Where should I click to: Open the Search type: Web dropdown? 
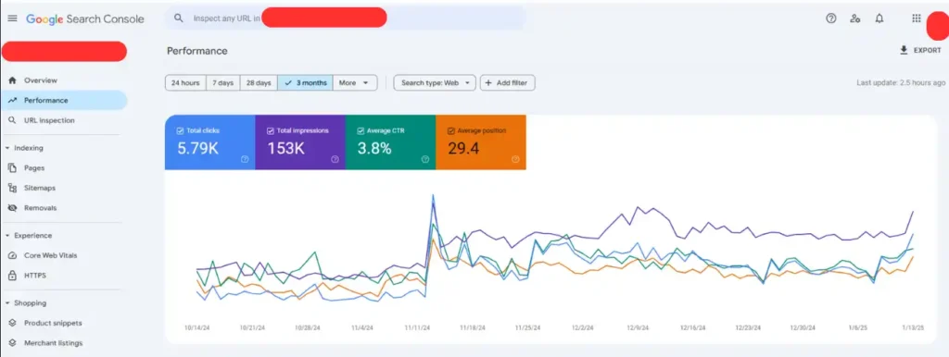pos(435,82)
